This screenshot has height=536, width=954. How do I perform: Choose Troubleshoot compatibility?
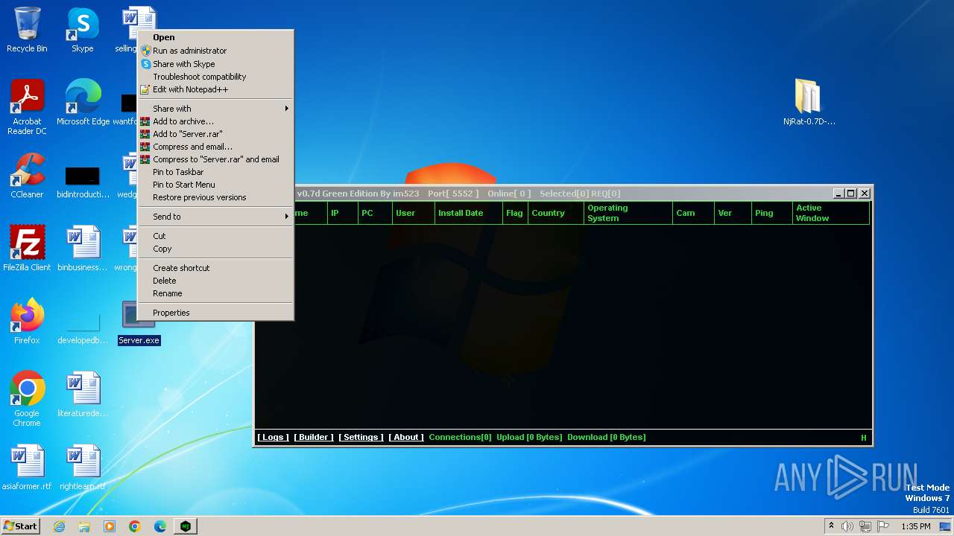[x=216, y=77]
